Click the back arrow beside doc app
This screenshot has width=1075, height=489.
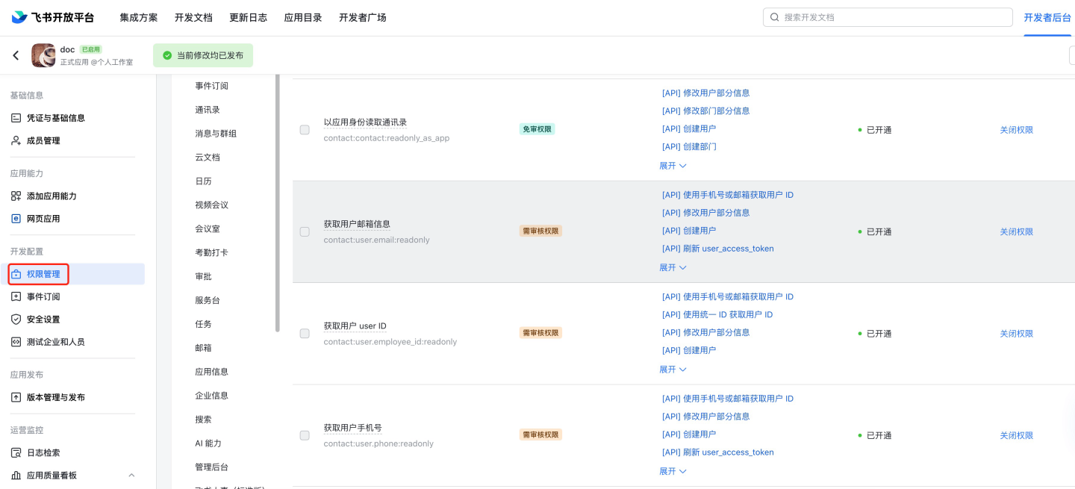click(x=16, y=55)
